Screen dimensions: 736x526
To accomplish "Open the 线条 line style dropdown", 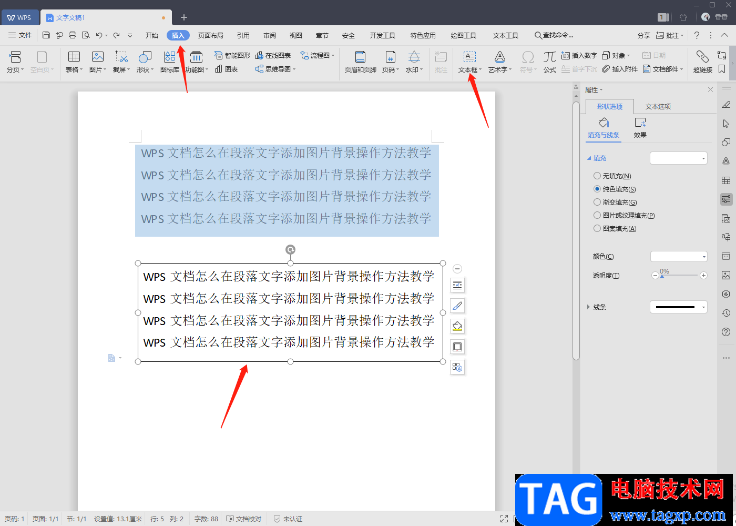I will coord(679,307).
